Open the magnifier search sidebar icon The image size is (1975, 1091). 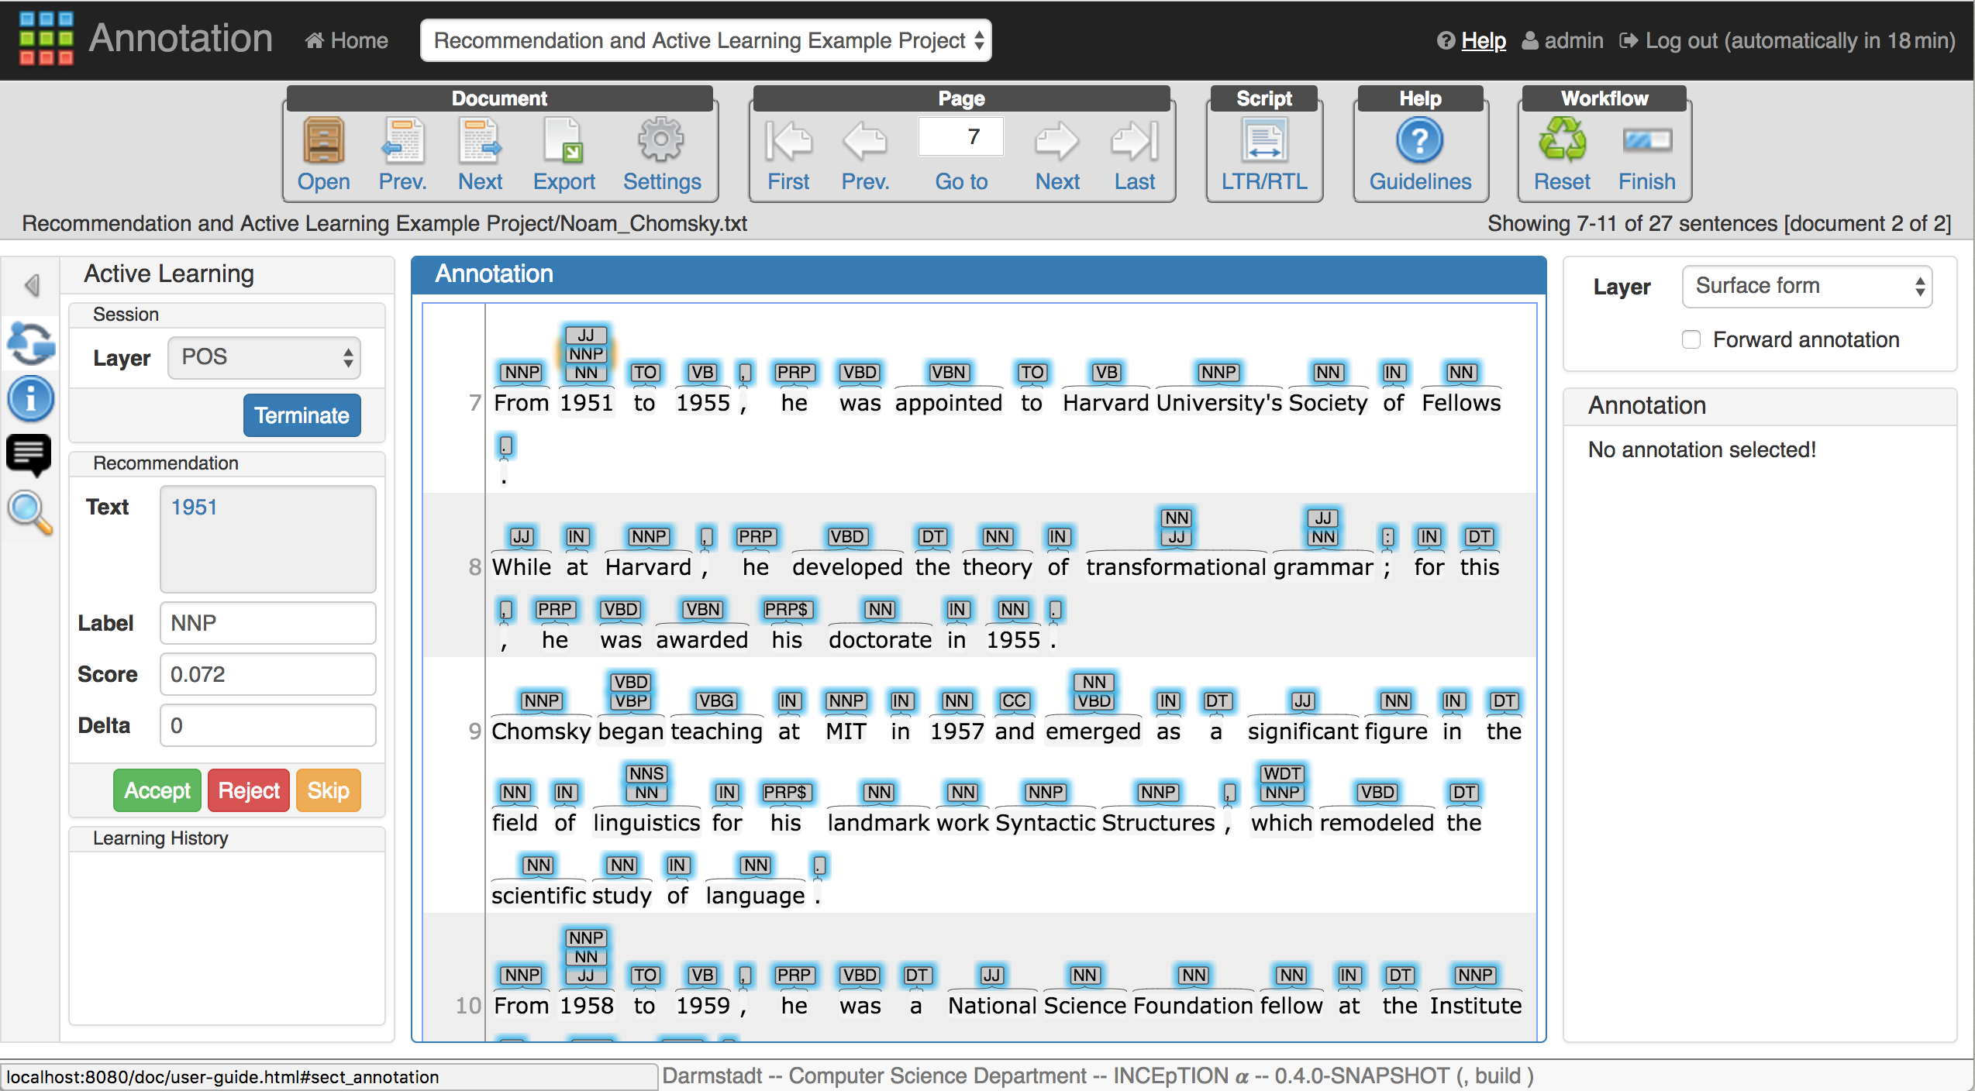[x=30, y=512]
